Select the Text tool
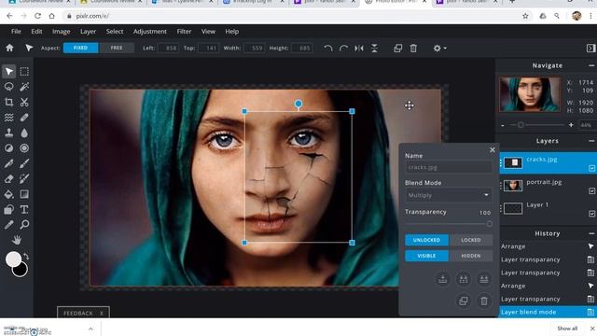 coord(24,209)
